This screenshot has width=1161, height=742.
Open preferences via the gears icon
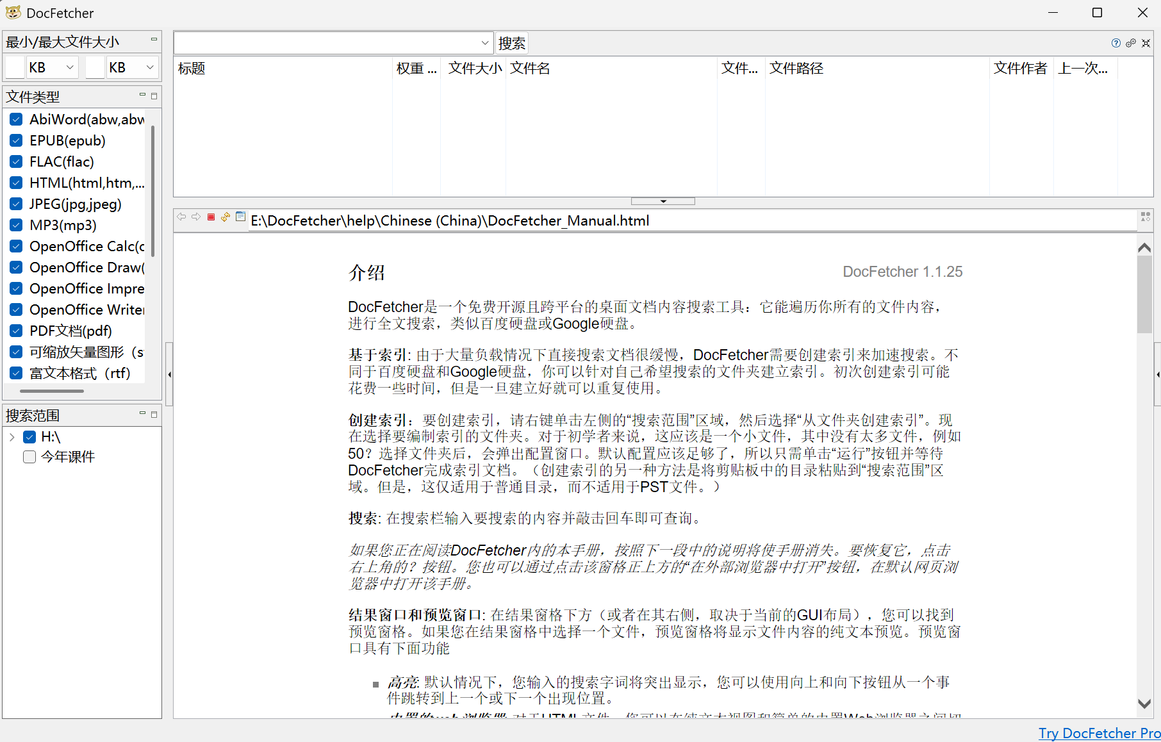pos(1131,43)
